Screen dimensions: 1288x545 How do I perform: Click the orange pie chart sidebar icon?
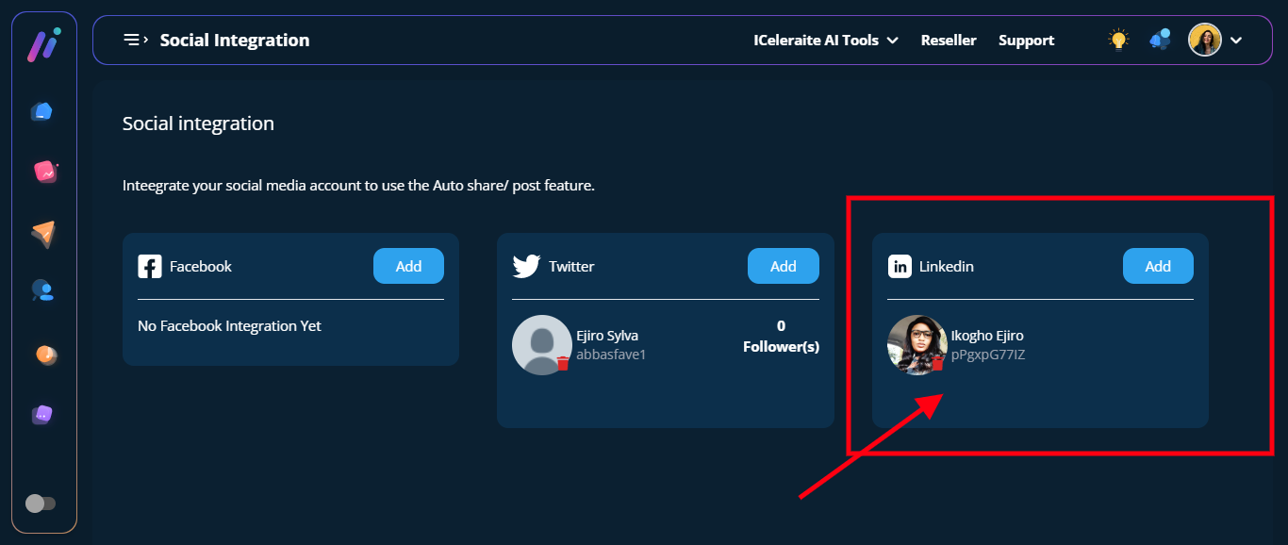tap(44, 355)
